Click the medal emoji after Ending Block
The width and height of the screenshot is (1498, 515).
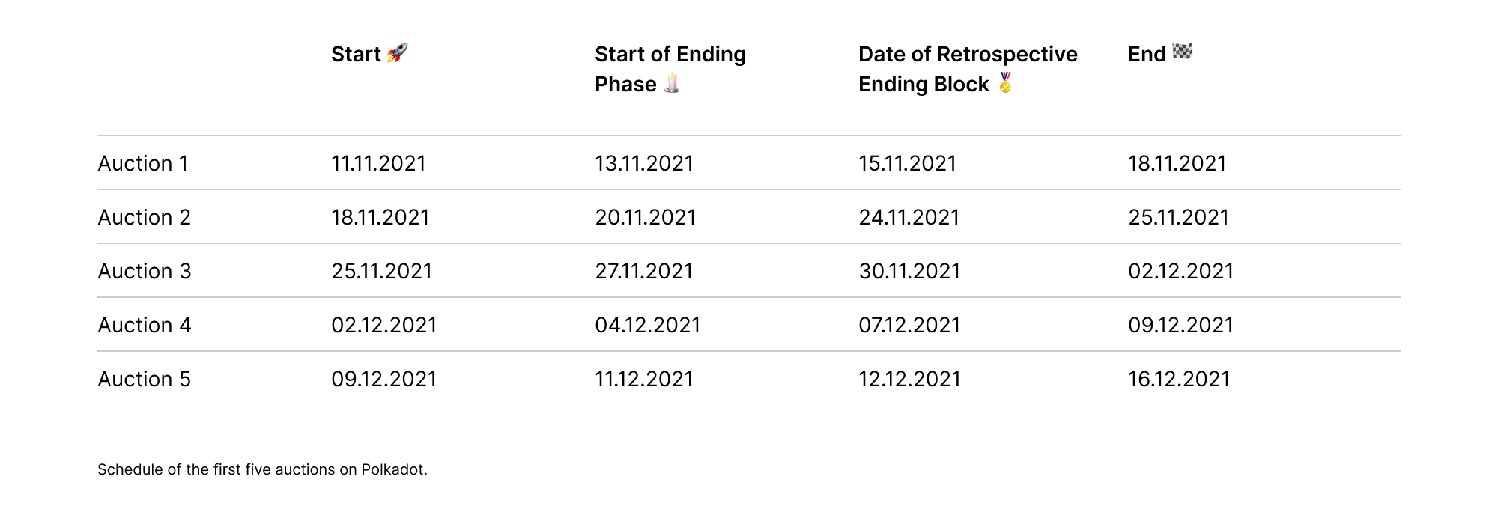[x=1005, y=83]
